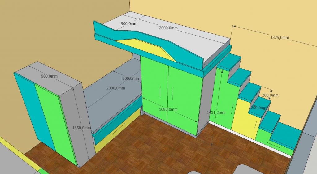Image resolution: width=317 pixels, height=174 pixels.
Task: Click the 900,0mm dimension on freestanding wardrobe top
Action: pos(49,76)
